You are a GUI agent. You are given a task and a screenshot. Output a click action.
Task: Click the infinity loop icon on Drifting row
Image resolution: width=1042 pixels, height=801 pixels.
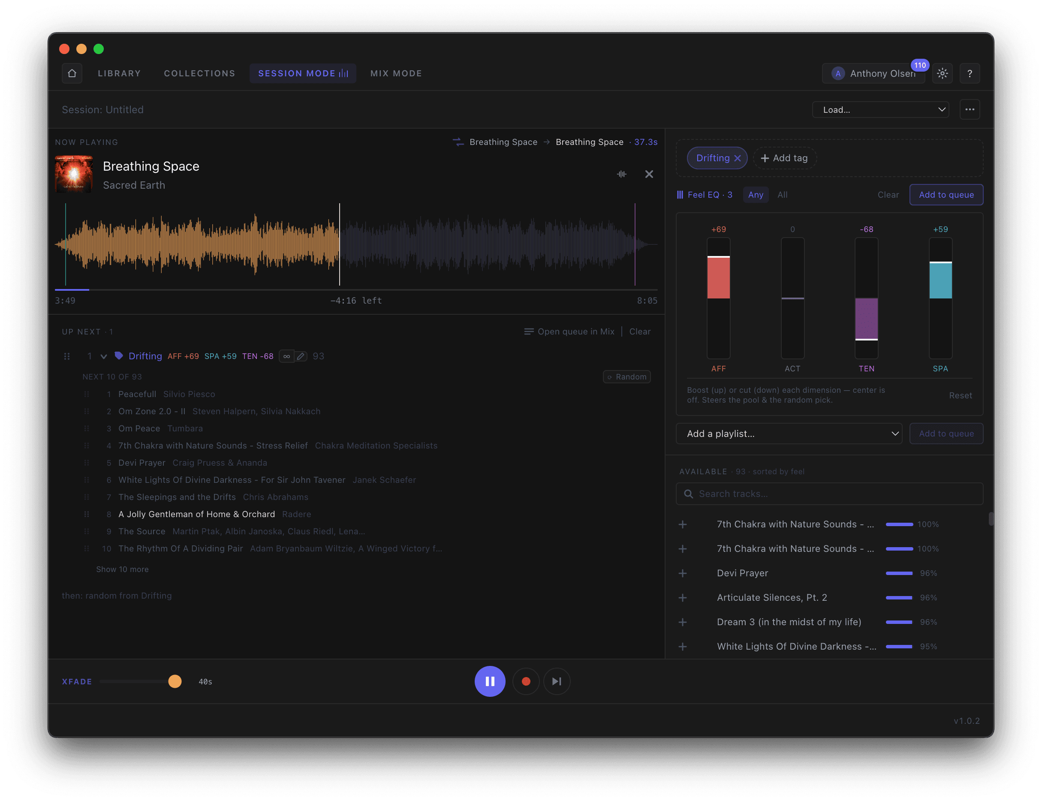click(286, 356)
